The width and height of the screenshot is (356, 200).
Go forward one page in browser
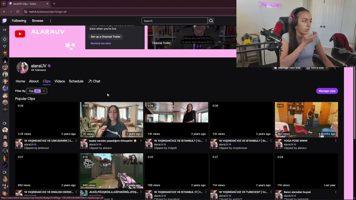tap(11, 12)
